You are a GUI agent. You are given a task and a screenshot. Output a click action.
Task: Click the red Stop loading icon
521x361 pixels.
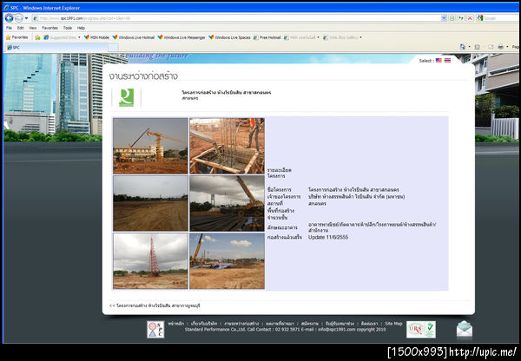[470, 18]
